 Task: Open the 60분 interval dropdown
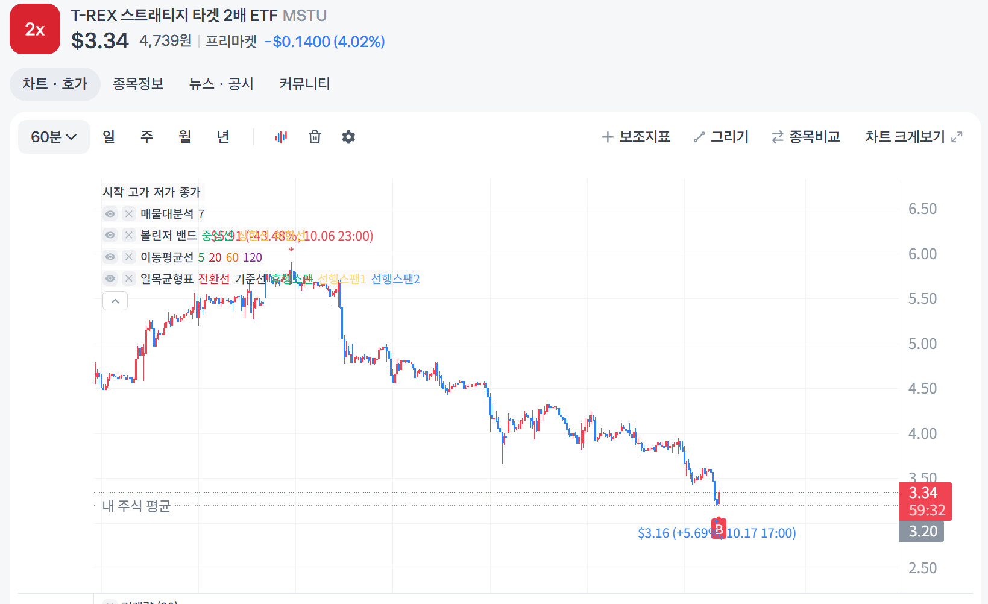[x=54, y=137]
